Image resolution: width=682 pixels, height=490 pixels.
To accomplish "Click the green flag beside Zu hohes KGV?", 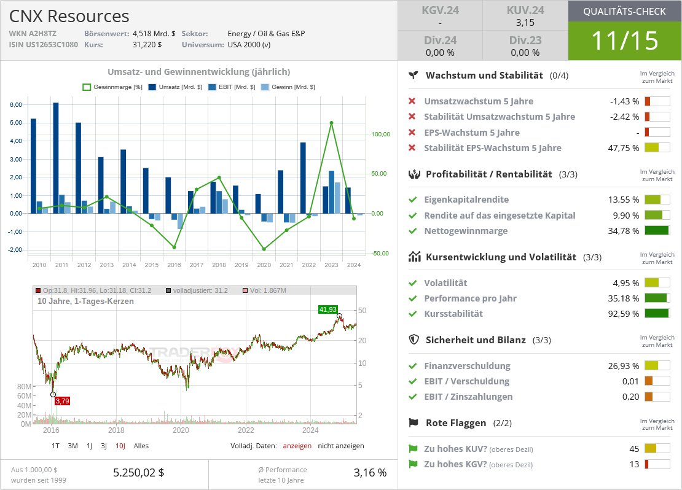I will click(414, 464).
